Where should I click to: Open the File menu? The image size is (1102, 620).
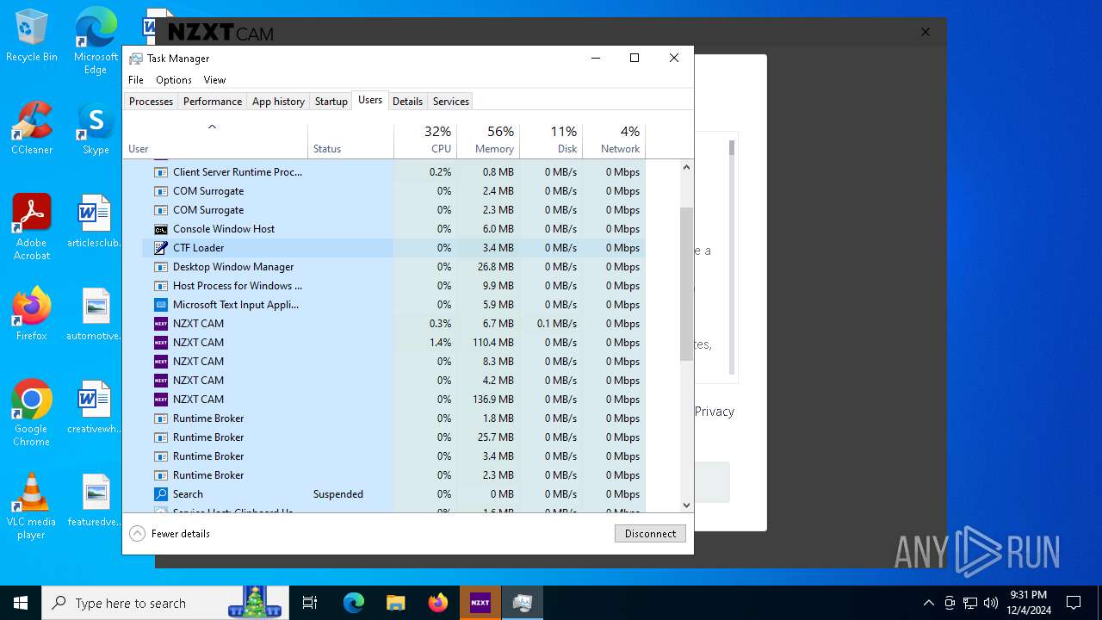(x=136, y=80)
